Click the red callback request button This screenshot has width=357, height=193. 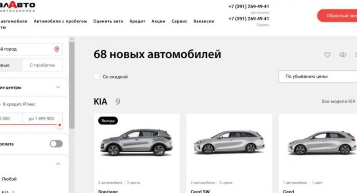[x=337, y=16]
